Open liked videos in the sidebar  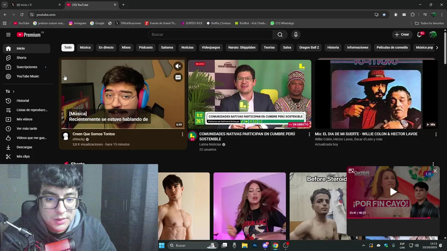tap(27, 138)
